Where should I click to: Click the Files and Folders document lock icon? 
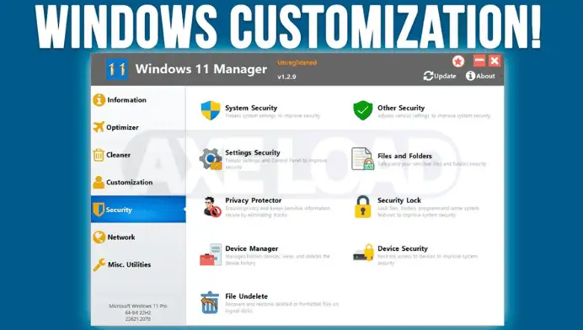click(x=363, y=158)
